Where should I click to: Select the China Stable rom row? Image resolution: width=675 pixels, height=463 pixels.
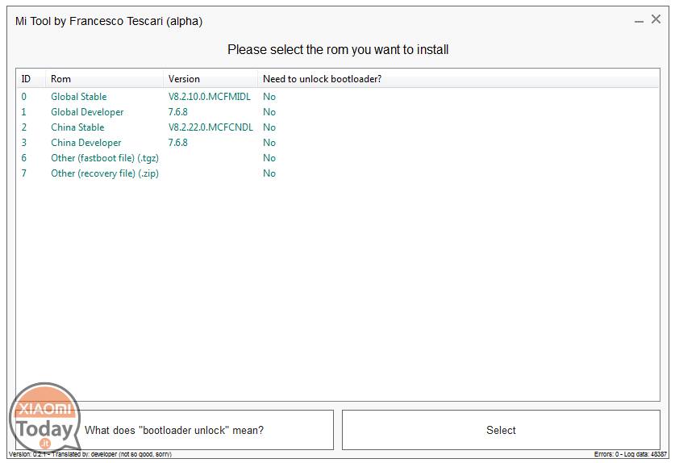(338, 127)
